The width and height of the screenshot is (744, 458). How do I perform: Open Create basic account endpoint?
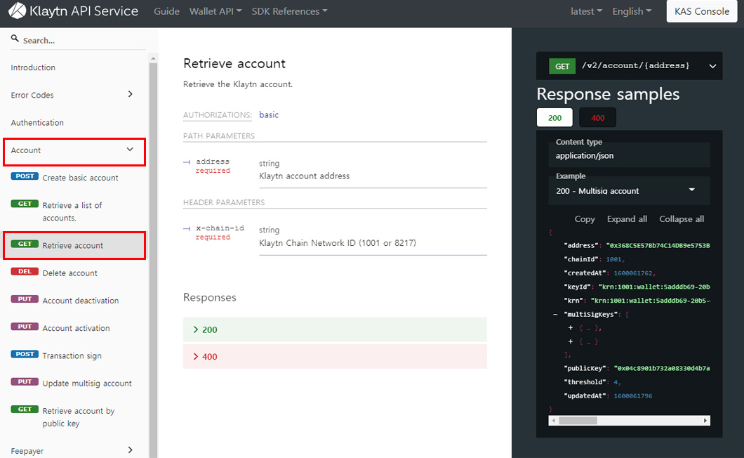(80, 178)
